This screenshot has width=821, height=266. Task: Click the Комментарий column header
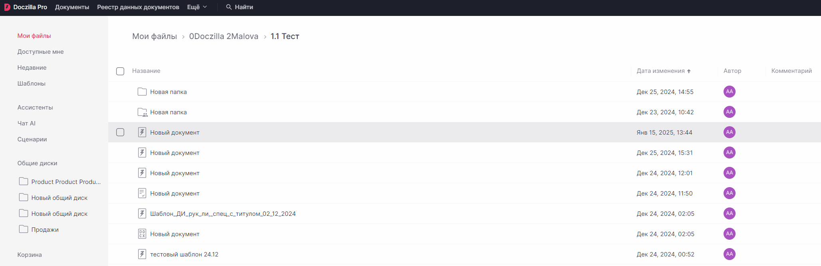(791, 71)
